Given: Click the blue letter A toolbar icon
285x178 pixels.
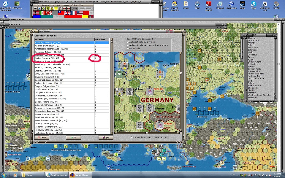Looking at the screenshot, I should point(39,9).
